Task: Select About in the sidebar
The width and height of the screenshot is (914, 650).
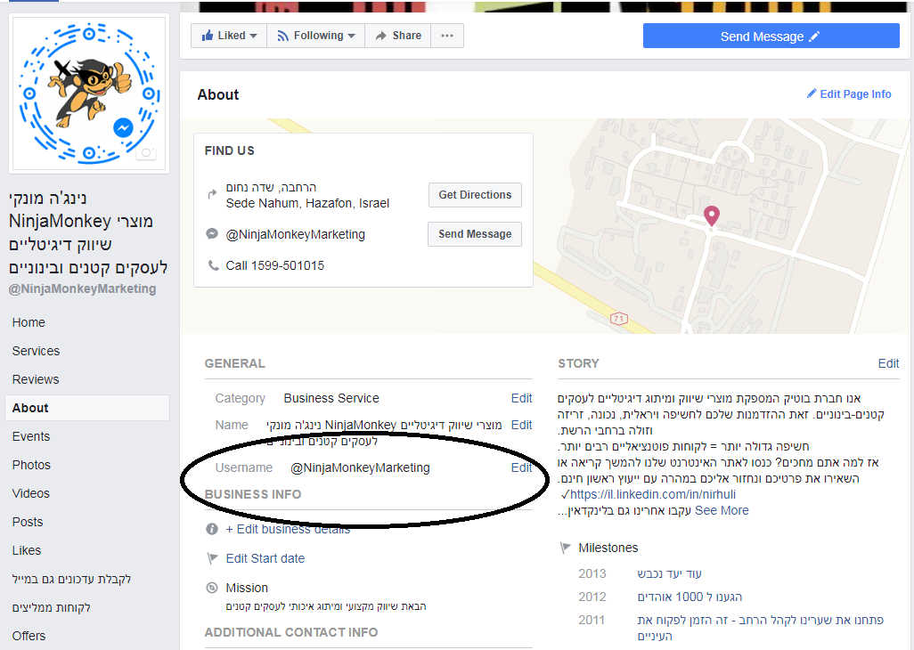Action: (87, 408)
